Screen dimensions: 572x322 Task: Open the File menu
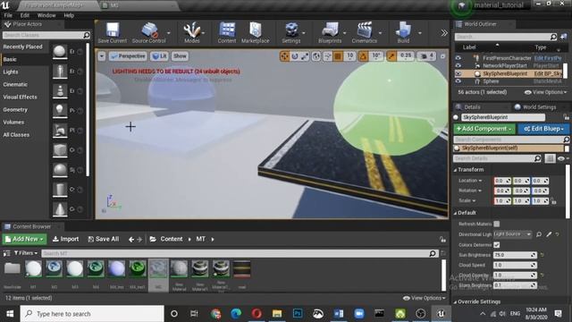pyautogui.click(x=8, y=15)
